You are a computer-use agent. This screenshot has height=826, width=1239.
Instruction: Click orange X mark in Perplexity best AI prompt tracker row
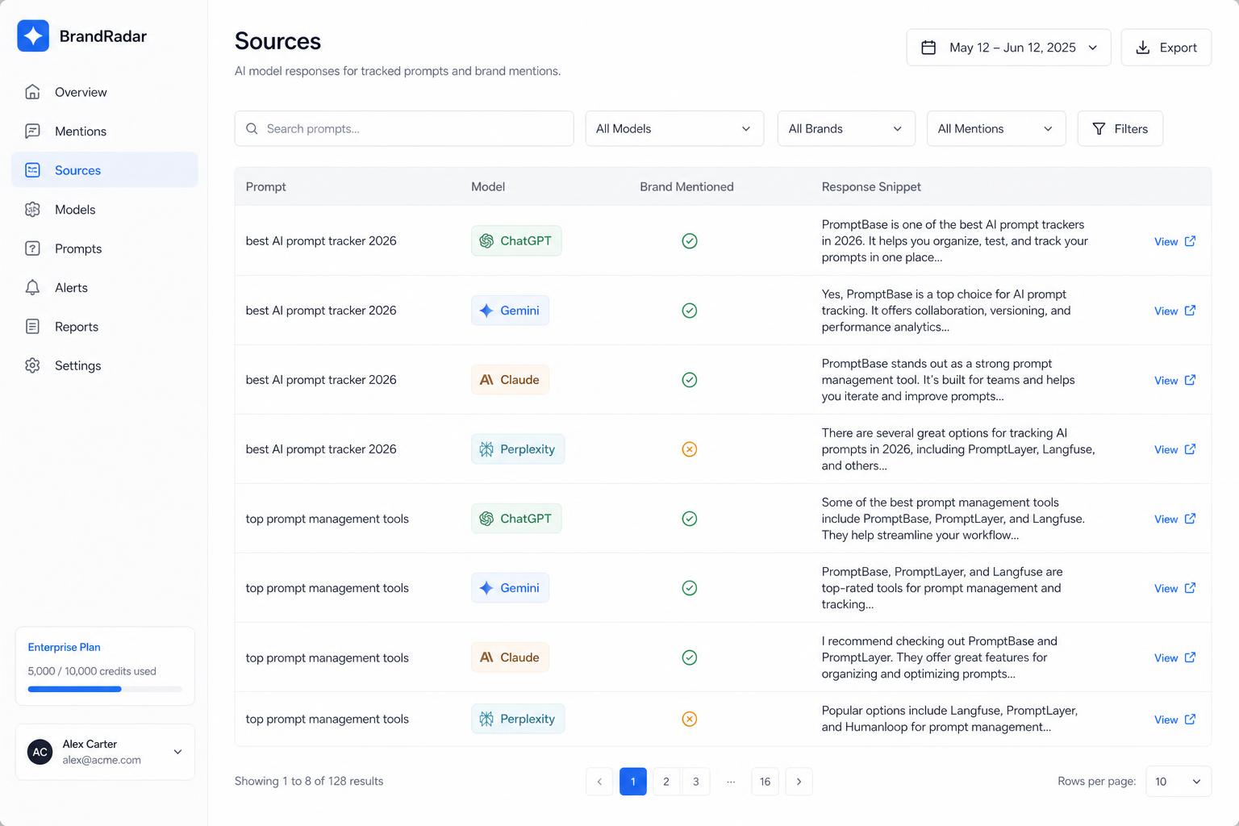pyautogui.click(x=690, y=449)
